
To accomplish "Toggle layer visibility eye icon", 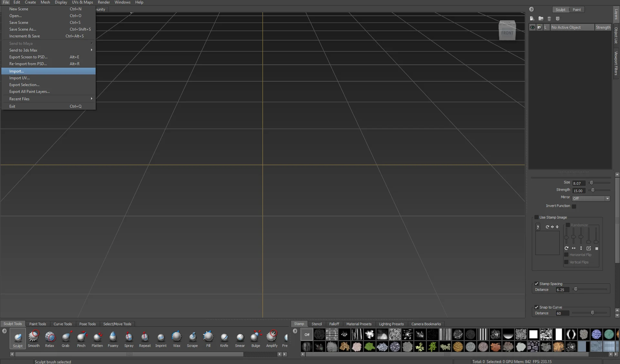I will pyautogui.click(x=532, y=27).
